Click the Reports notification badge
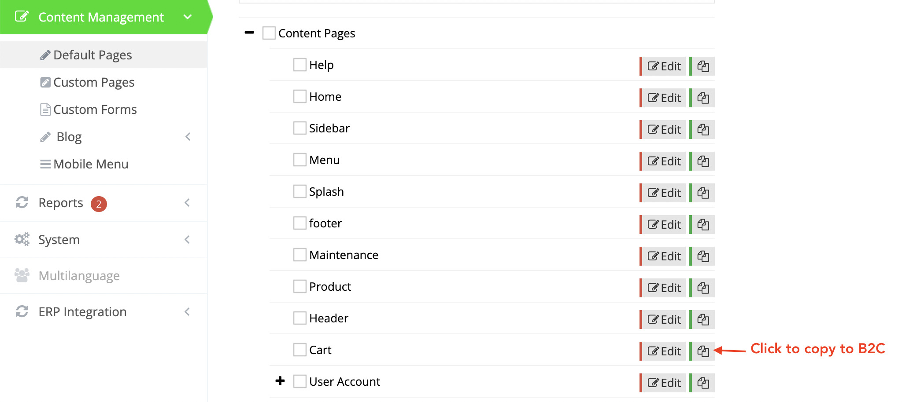 pos(99,204)
